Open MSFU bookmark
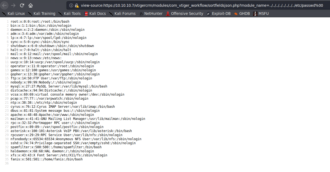Image resolution: width=330 pixels, height=172 pixels. [261, 14]
